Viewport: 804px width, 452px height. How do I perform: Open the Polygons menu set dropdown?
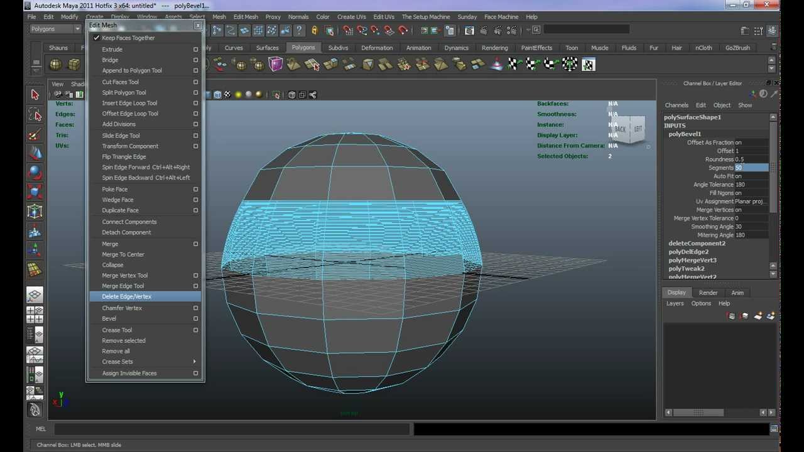tap(56, 29)
